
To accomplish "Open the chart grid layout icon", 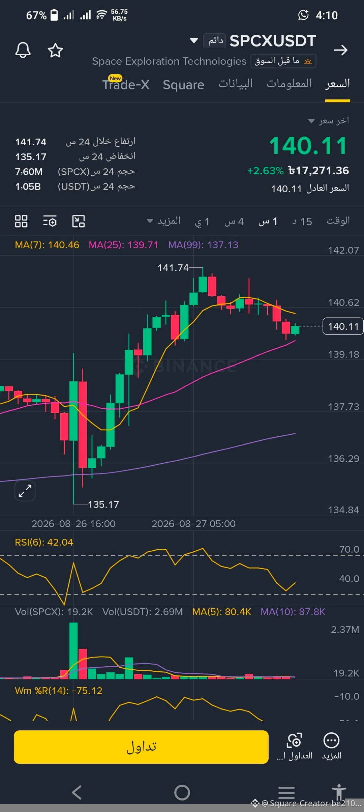I will [x=21, y=221].
